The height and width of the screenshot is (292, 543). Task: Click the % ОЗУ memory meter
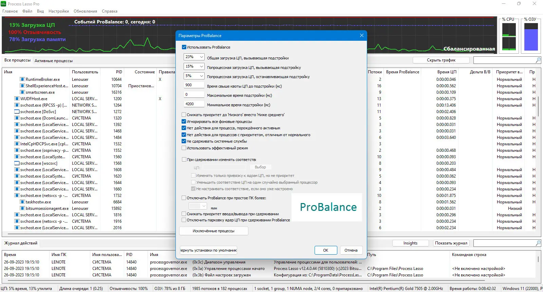(x=531, y=37)
